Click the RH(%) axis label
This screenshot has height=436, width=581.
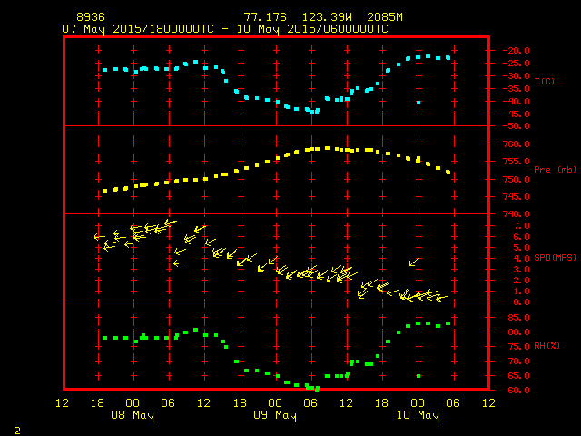pos(547,346)
